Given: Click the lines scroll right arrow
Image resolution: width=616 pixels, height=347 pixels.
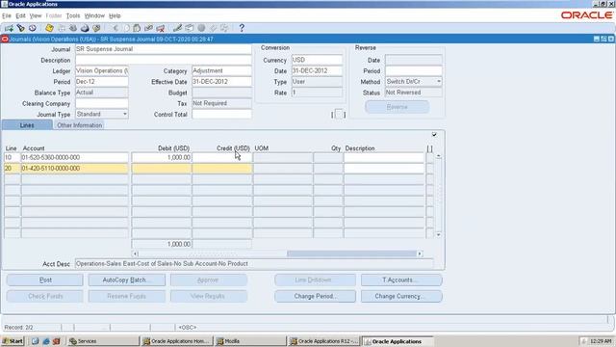Looking at the screenshot, I should coord(420,254).
